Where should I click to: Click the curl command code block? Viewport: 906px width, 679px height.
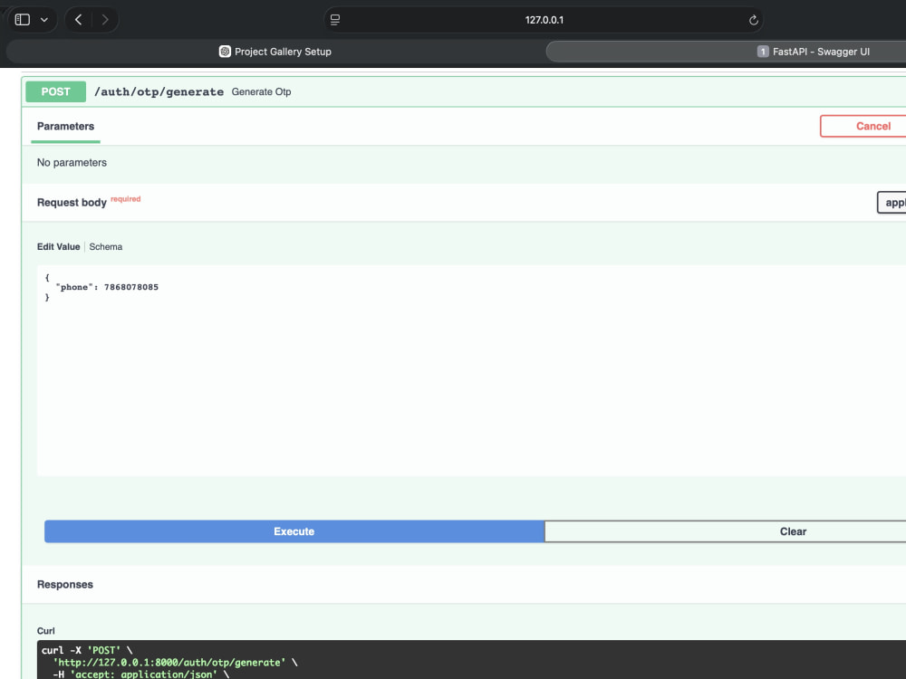[x=471, y=659]
